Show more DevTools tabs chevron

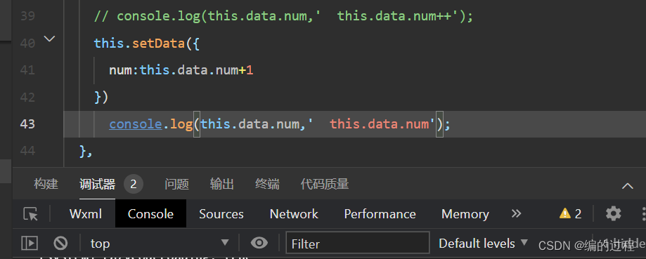click(x=516, y=213)
